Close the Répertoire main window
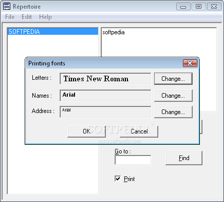This screenshot has width=224, height=202. pyautogui.click(x=214, y=7)
